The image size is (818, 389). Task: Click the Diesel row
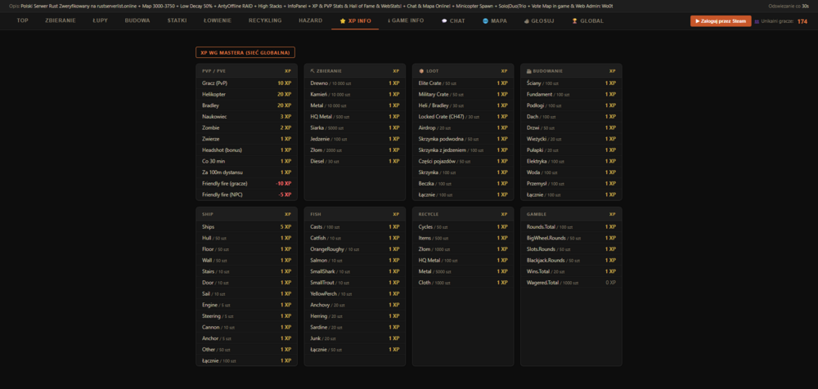[x=355, y=161]
